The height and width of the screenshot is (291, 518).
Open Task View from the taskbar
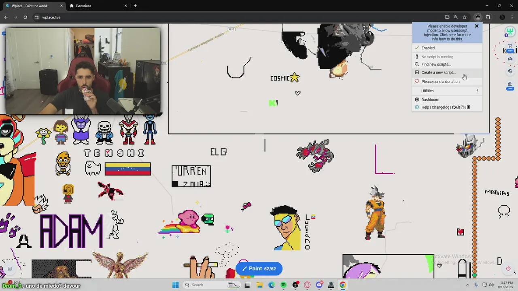(x=247, y=285)
